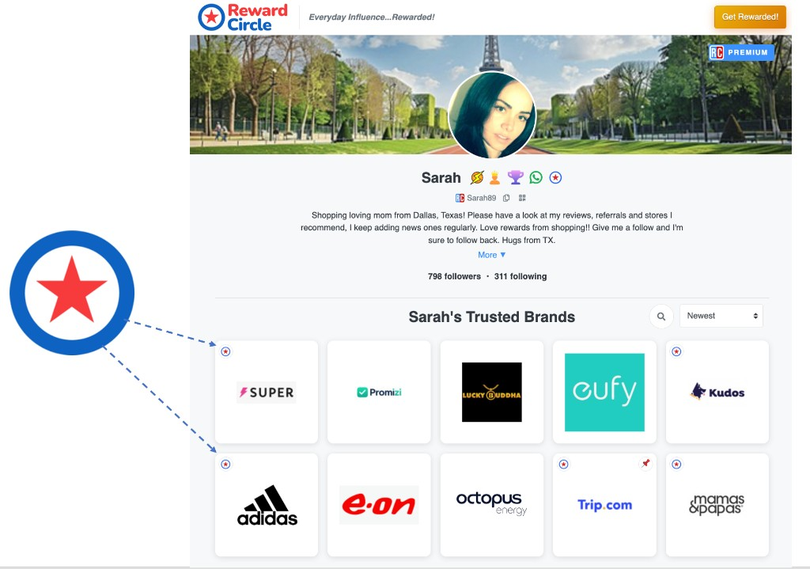810x569 pixels.
Task: Search Sarah's Trusted Brands
Action: [660, 317]
